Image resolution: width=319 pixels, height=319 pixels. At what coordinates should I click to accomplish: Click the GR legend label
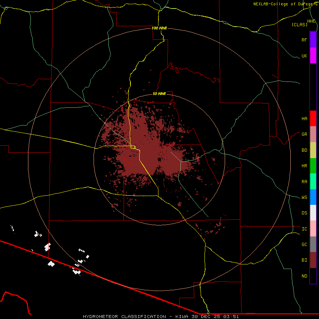(x=304, y=134)
